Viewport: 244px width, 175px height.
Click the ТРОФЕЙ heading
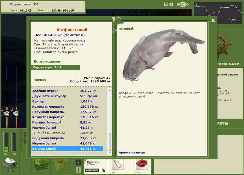tap(126, 29)
